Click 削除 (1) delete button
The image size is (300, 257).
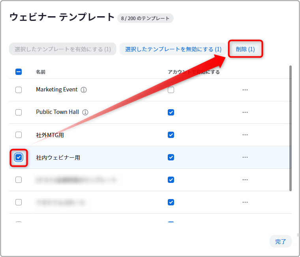[245, 49]
